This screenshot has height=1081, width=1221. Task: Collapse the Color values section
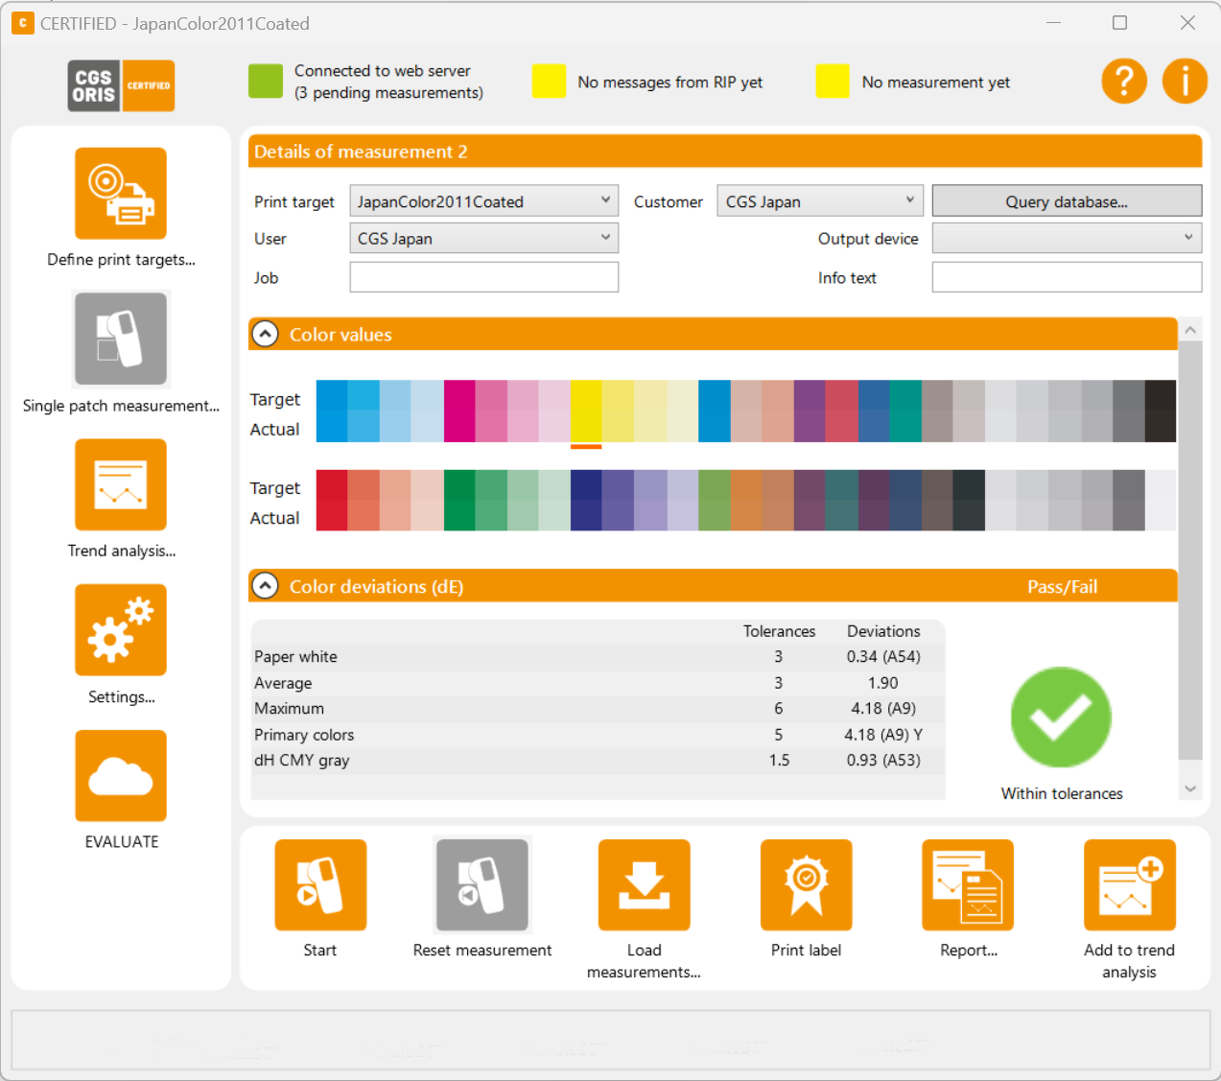[265, 334]
